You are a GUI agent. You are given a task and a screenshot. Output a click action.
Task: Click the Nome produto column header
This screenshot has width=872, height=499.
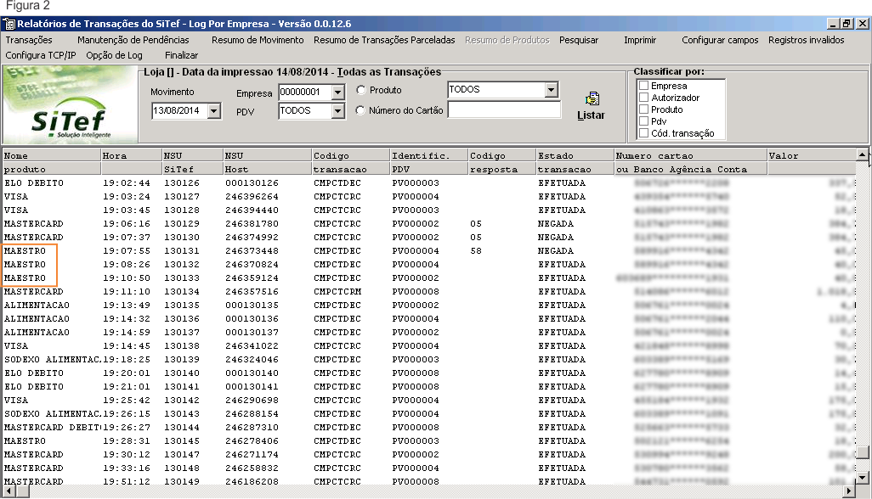52,162
